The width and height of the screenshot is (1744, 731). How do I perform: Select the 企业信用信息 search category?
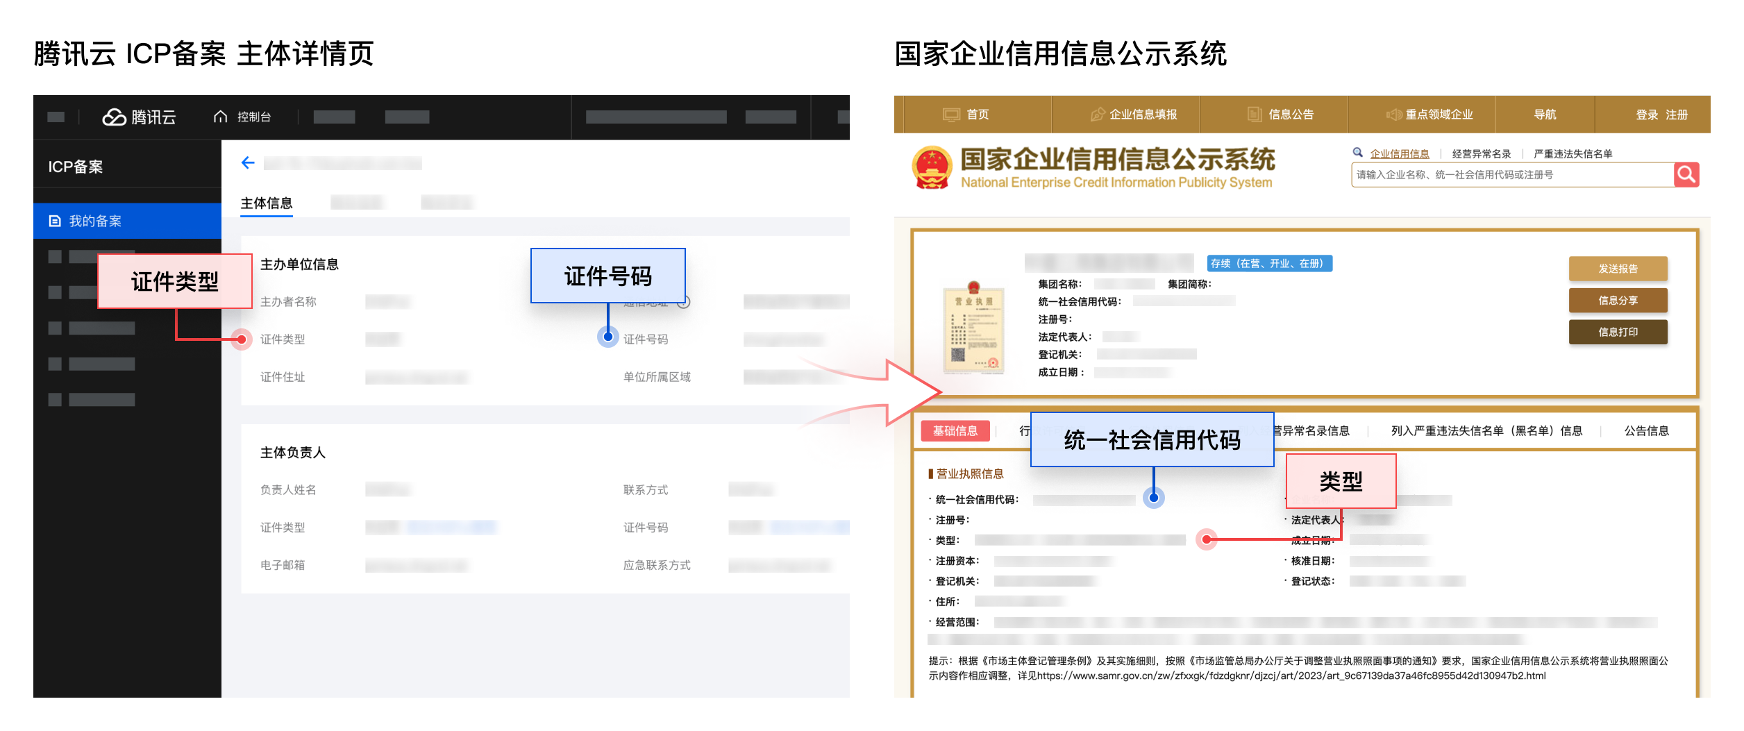click(1400, 153)
